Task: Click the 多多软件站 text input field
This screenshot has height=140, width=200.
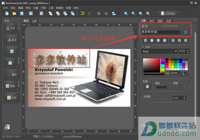Action: point(161,32)
